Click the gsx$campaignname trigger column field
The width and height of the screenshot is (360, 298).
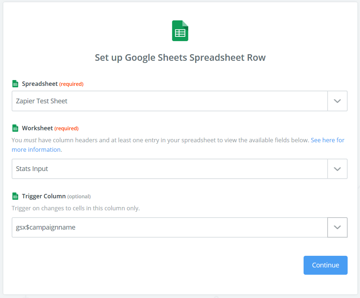[x=170, y=227]
